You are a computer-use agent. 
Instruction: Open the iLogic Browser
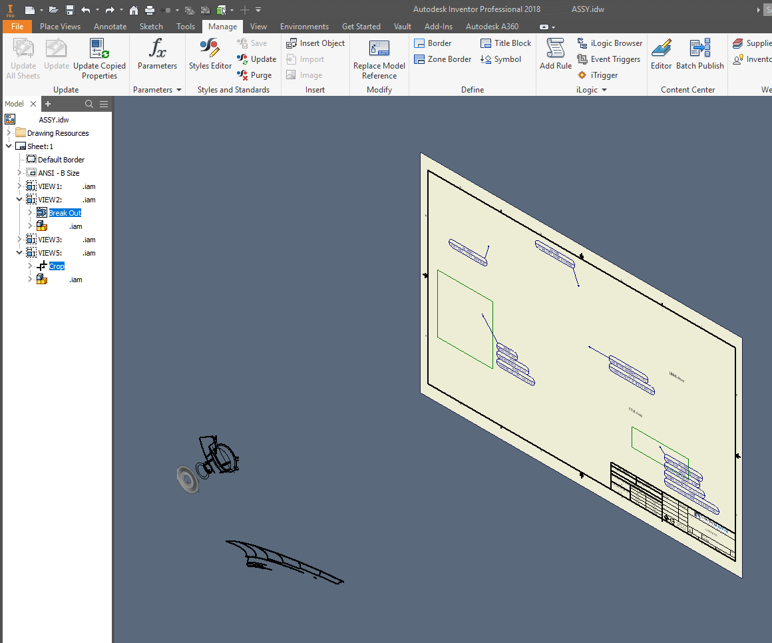610,43
